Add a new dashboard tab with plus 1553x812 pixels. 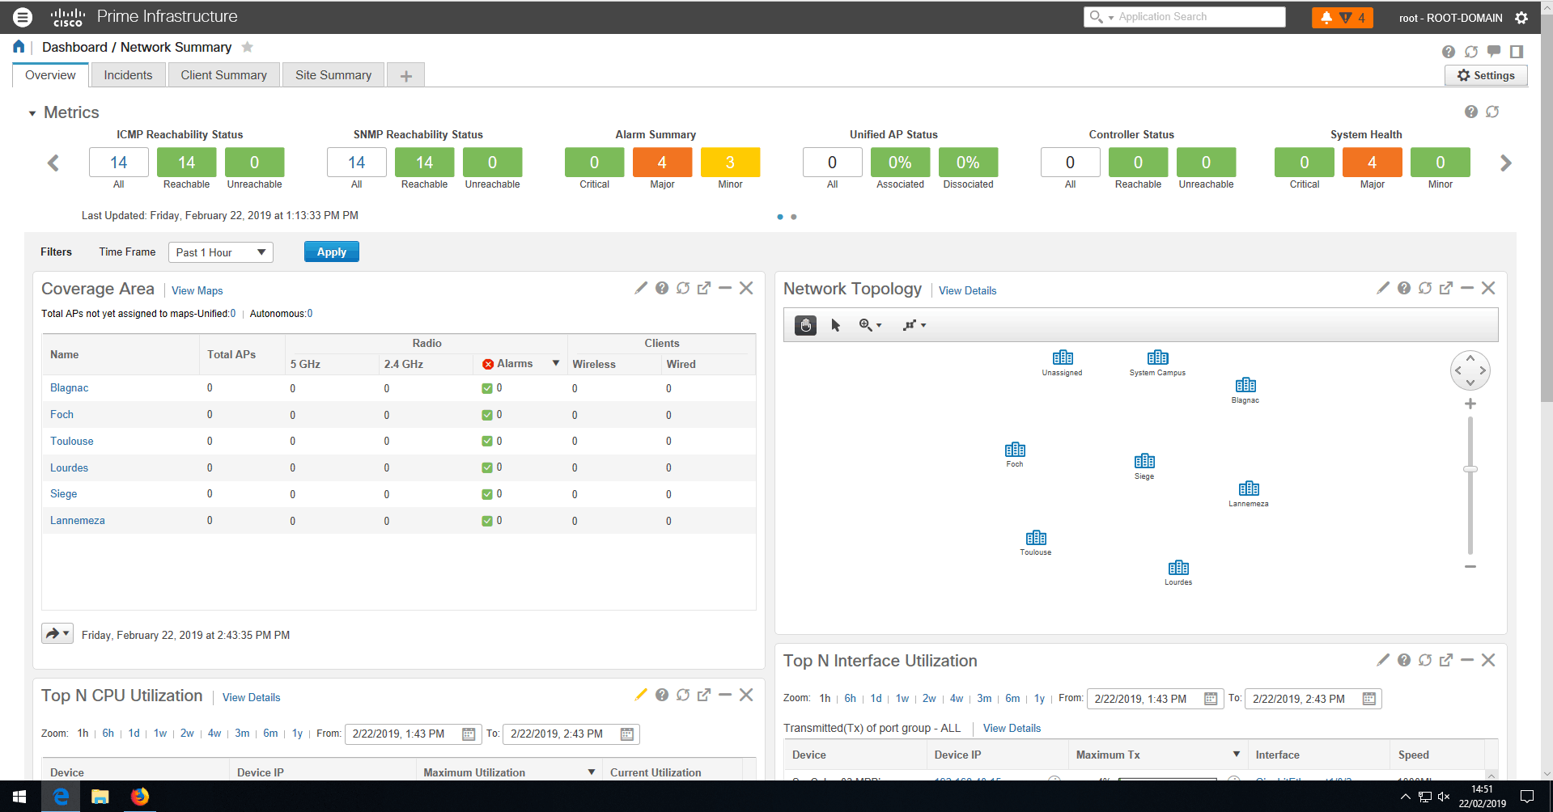[x=406, y=76]
